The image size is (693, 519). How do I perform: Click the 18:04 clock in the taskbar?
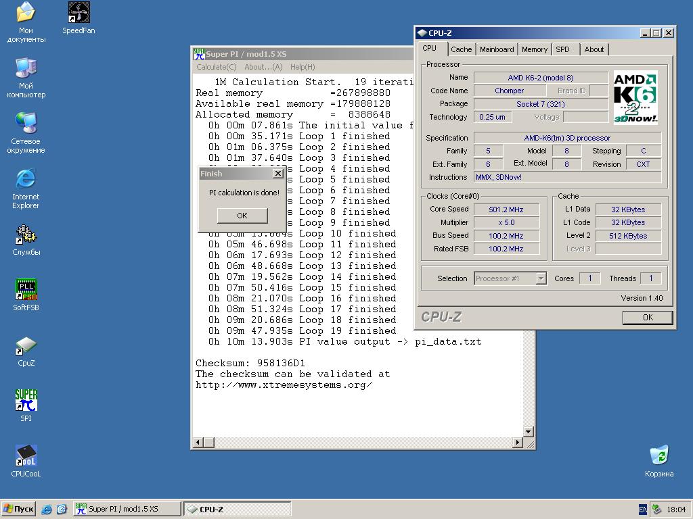tap(676, 510)
